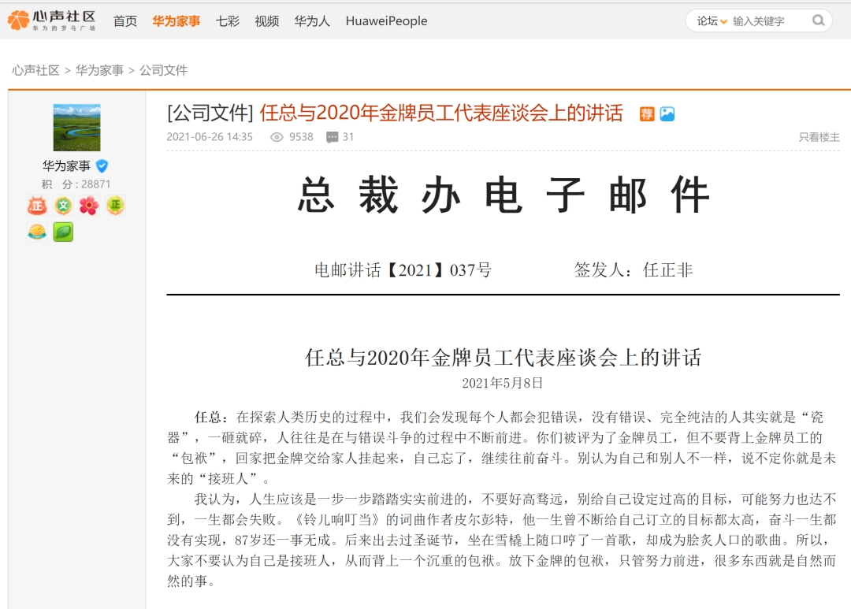
Task: Click author name 华为家事 in sidebar
Action: 66,165
